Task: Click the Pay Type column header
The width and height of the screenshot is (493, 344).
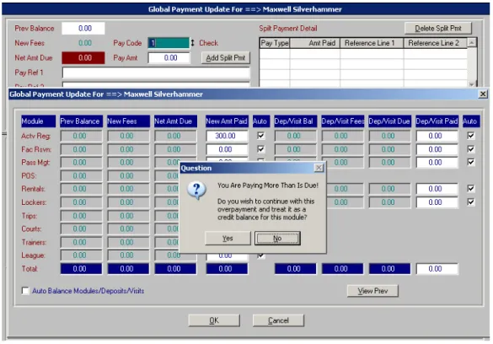Action: point(275,43)
